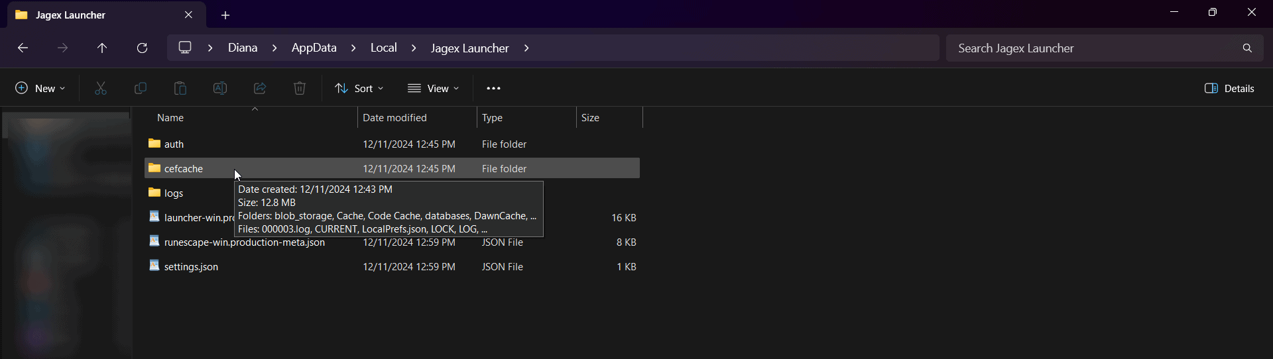Open a new File Explorer tab
Screen dimensions: 1273x359
tap(225, 15)
